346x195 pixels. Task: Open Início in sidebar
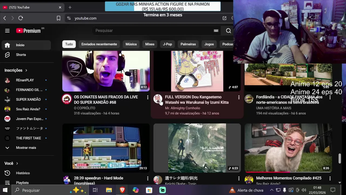pos(26,45)
